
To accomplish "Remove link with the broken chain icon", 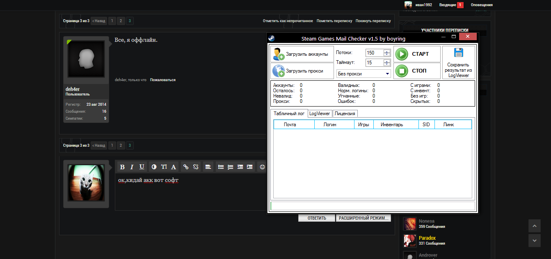I will pos(196,167).
